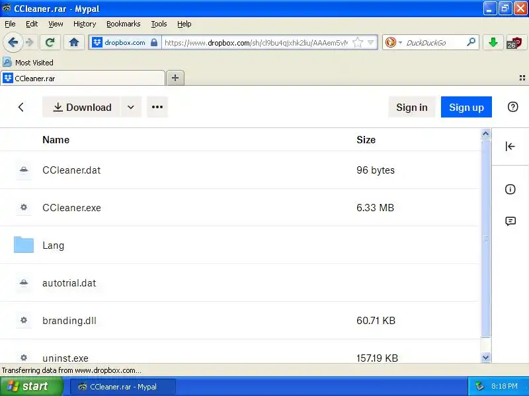Select the CCleaner.rar tab
The width and height of the screenshot is (529, 396).
(x=83, y=79)
